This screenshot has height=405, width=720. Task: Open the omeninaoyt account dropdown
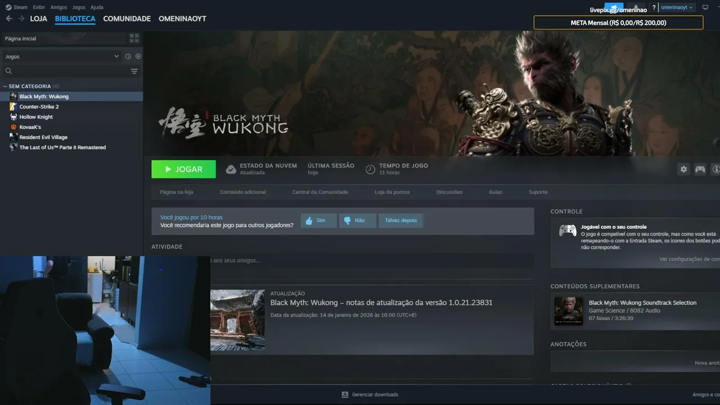(x=677, y=7)
